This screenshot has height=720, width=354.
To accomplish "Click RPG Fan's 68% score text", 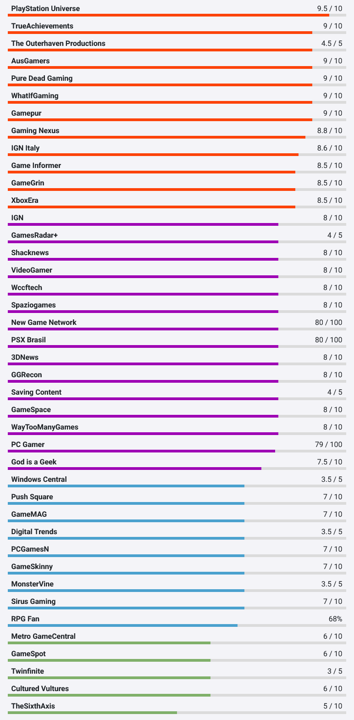I will pos(335,619).
